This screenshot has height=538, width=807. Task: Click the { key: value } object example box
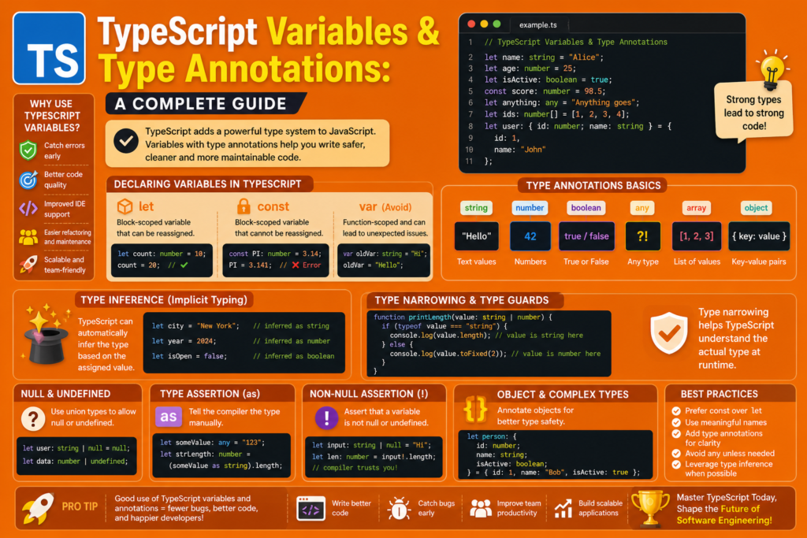click(759, 236)
